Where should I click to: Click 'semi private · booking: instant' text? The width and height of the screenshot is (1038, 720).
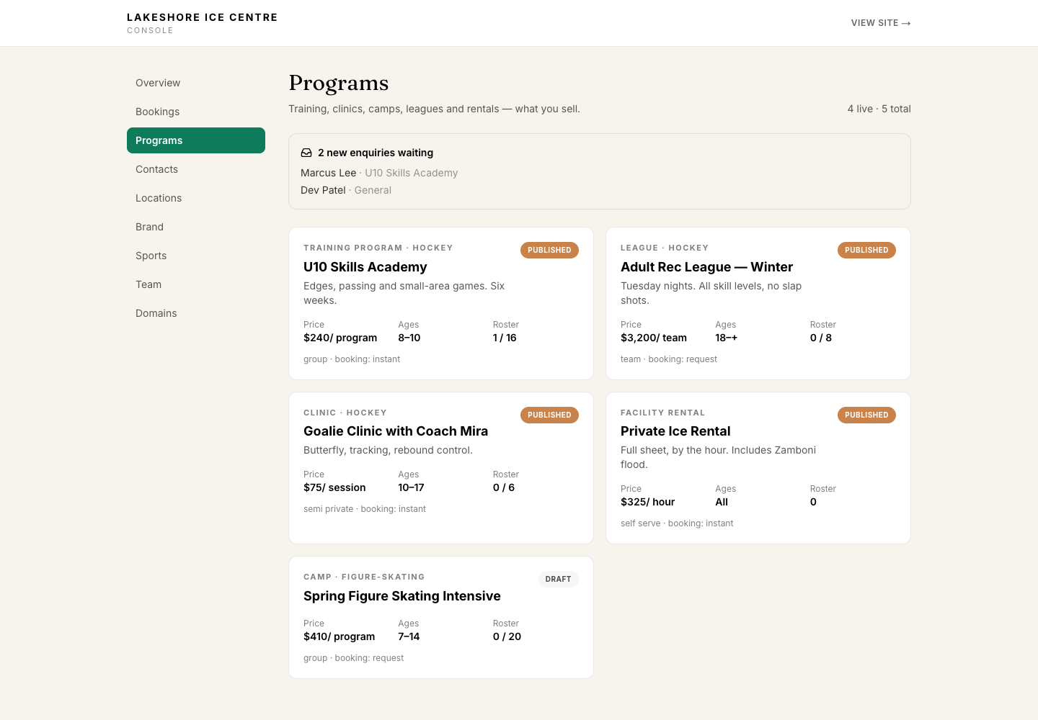(365, 509)
